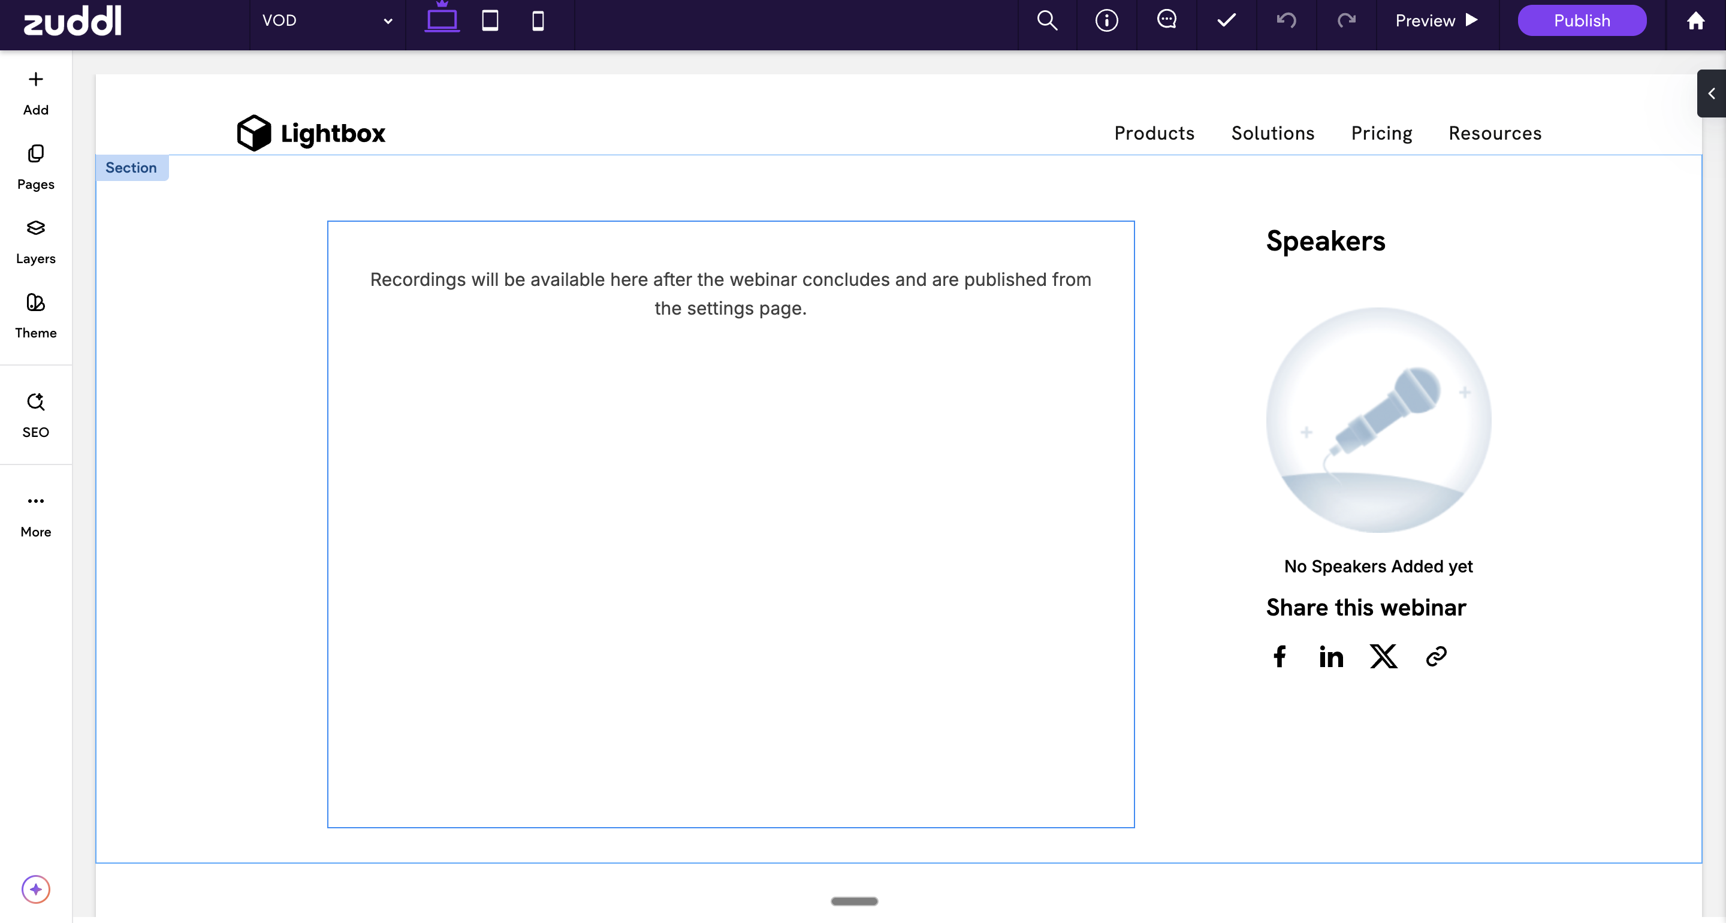Click the Pricing nav item
The height and width of the screenshot is (923, 1726).
[x=1381, y=132]
